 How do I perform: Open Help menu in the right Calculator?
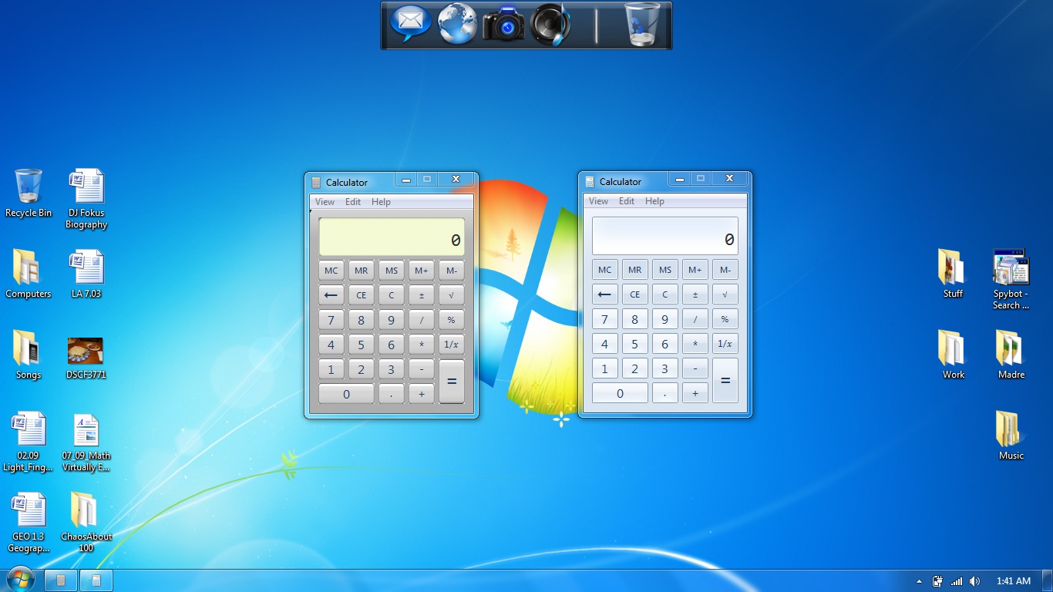coord(654,201)
